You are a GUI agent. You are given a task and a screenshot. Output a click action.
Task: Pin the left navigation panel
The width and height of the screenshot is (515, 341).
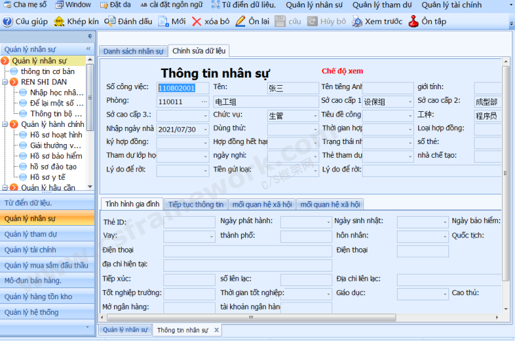89,36
